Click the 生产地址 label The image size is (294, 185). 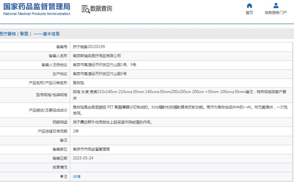pos(60,74)
